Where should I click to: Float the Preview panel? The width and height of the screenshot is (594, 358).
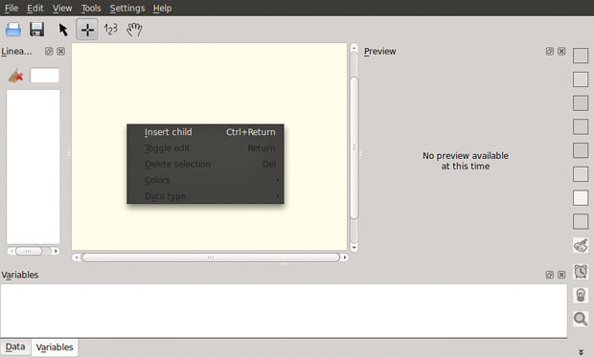[550, 51]
